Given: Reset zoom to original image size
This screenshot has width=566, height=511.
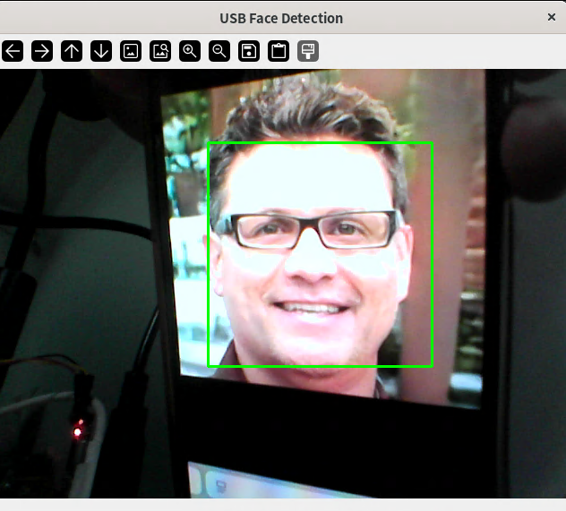Looking at the screenshot, I should click(x=131, y=51).
